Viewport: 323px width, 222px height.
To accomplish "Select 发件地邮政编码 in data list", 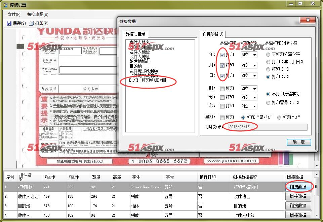I will coord(144,71).
